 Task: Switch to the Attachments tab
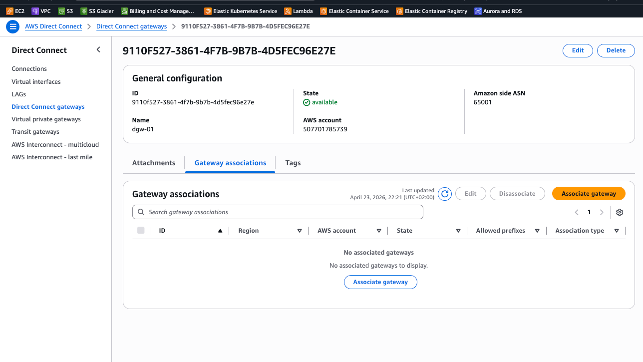tap(154, 163)
